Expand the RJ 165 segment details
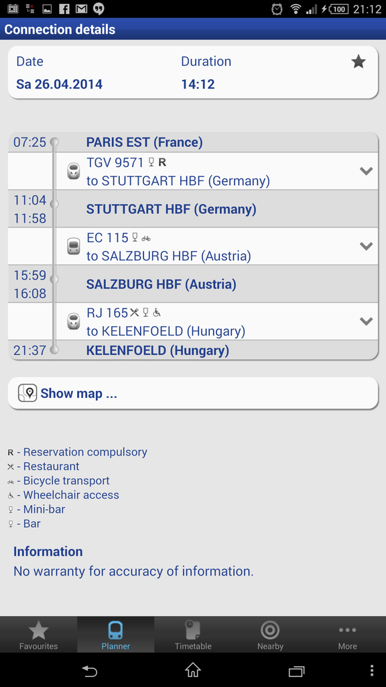386x687 pixels. click(x=367, y=321)
